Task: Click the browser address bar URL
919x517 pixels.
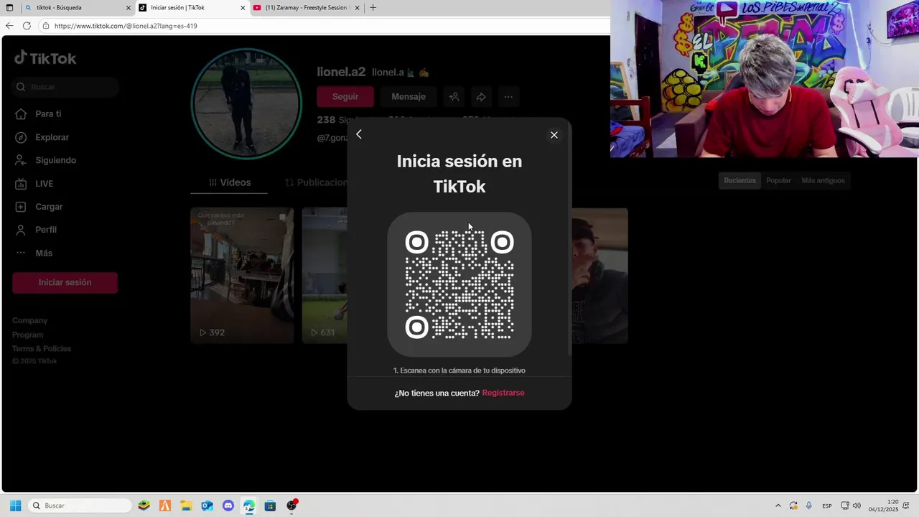Action: (x=126, y=26)
